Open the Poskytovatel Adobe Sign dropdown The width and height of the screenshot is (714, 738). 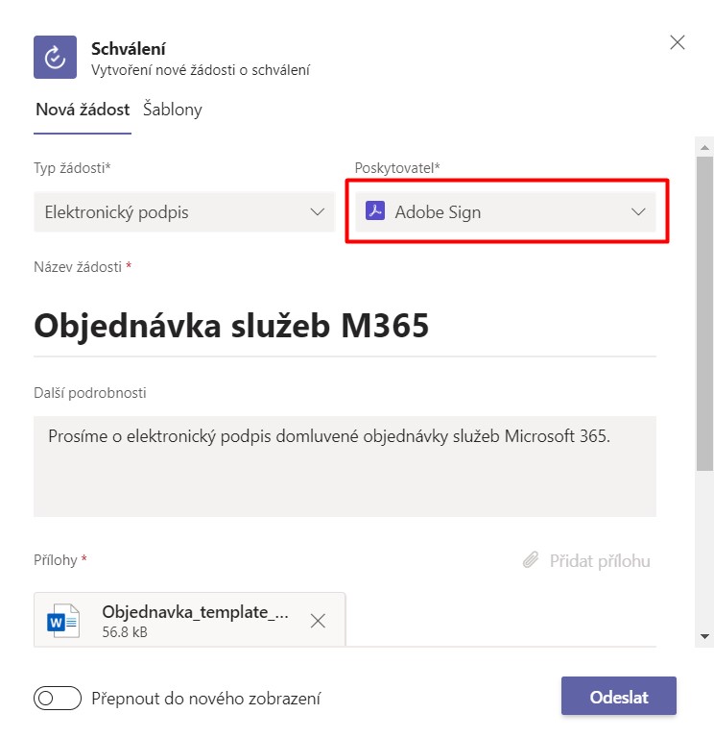tap(506, 211)
